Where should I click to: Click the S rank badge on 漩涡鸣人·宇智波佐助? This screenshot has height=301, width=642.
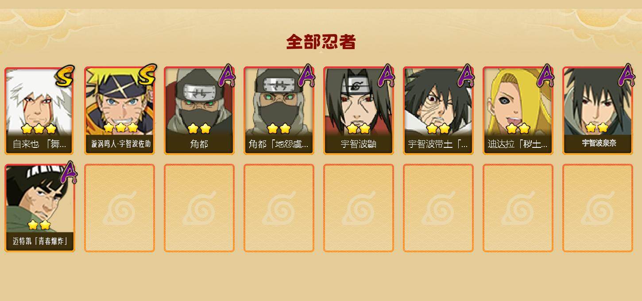coord(146,75)
